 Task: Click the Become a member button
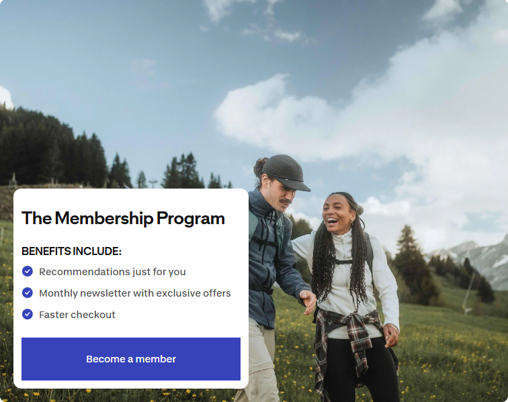tap(131, 359)
